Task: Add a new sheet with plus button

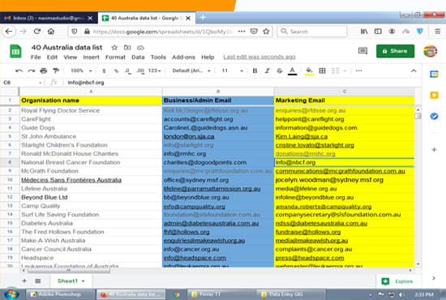Action: (x=24, y=281)
